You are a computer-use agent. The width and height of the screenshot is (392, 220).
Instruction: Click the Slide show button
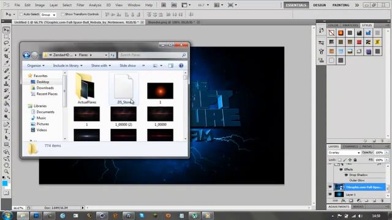127,65
